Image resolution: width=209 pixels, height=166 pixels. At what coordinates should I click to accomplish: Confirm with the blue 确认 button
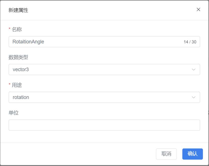click(x=192, y=154)
